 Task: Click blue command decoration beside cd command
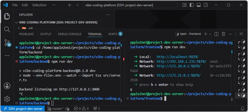(x=17, y=47)
